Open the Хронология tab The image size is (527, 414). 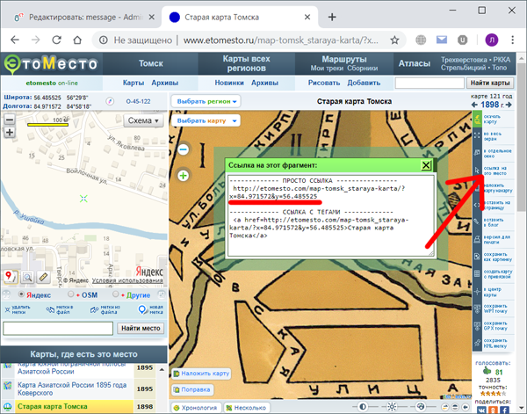(x=195, y=408)
